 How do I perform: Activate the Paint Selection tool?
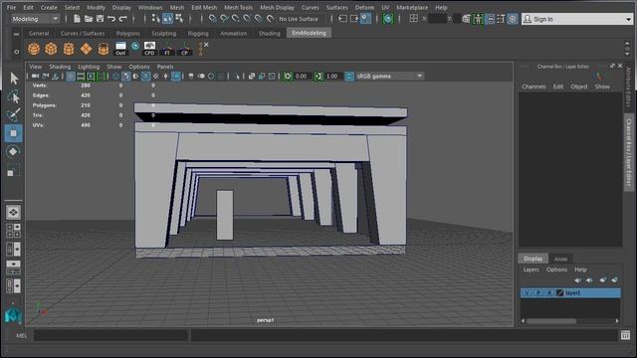click(x=13, y=115)
